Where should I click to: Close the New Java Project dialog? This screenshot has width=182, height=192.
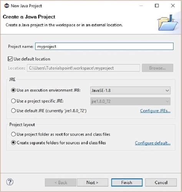pos(173,6)
